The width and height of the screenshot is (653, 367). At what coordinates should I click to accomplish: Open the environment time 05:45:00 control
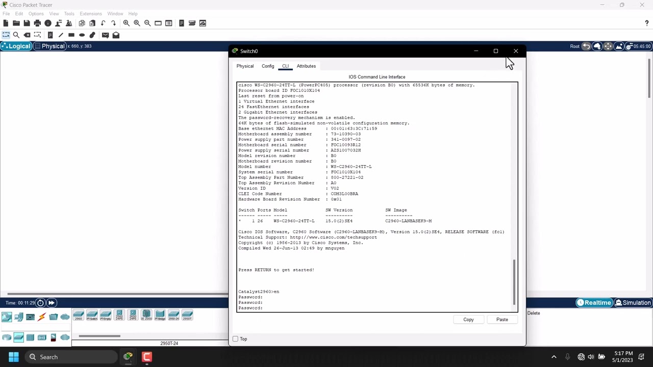tap(638, 46)
